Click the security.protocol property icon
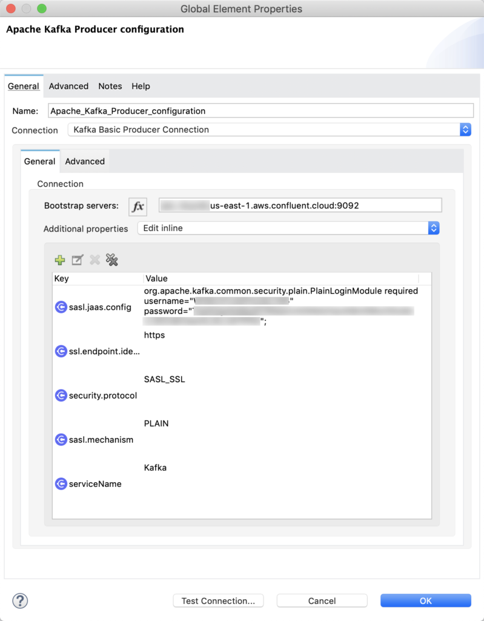The width and height of the screenshot is (484, 621). tap(61, 395)
